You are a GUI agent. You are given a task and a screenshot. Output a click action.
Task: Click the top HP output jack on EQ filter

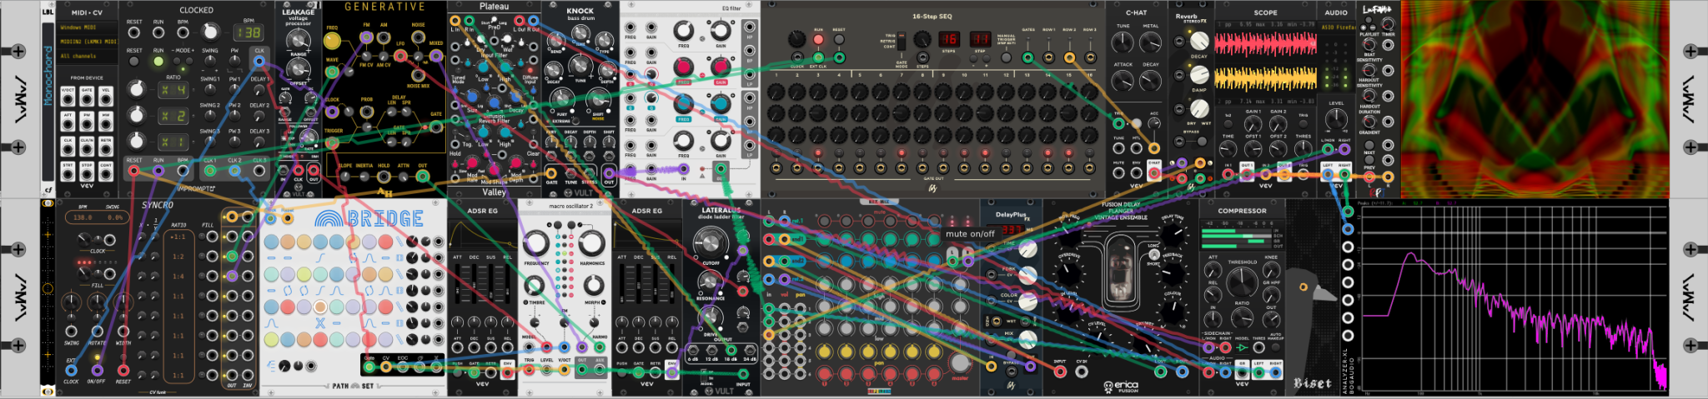(x=750, y=27)
